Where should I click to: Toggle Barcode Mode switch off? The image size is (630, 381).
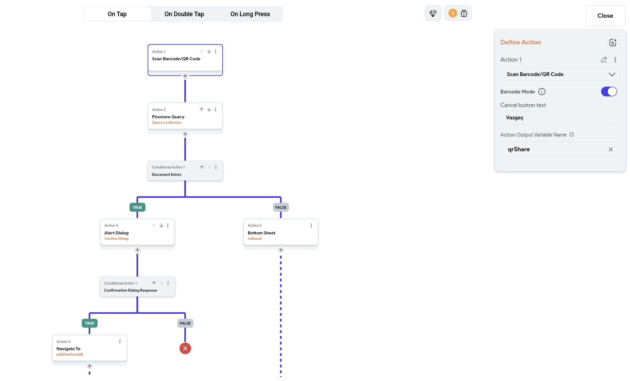coord(608,92)
